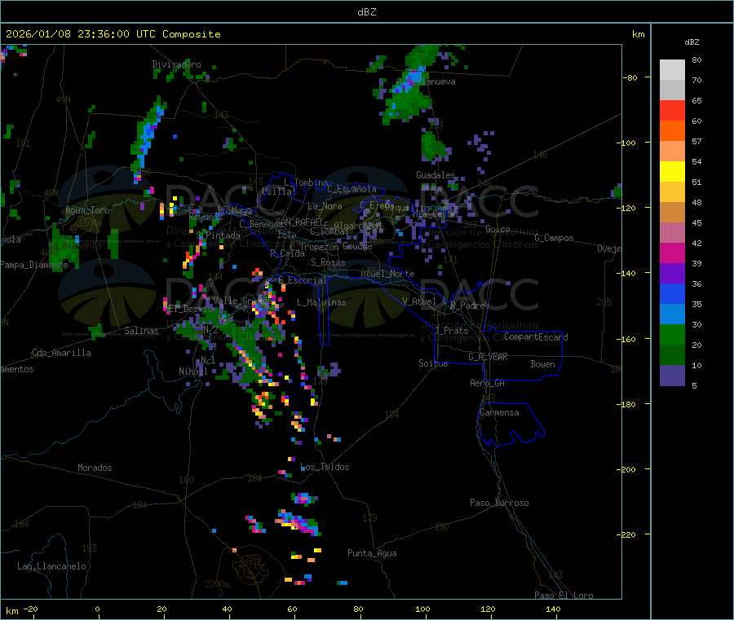Click the red 60-65 dBZ legend color band
Screen dimensions: 734x620
(x=672, y=111)
